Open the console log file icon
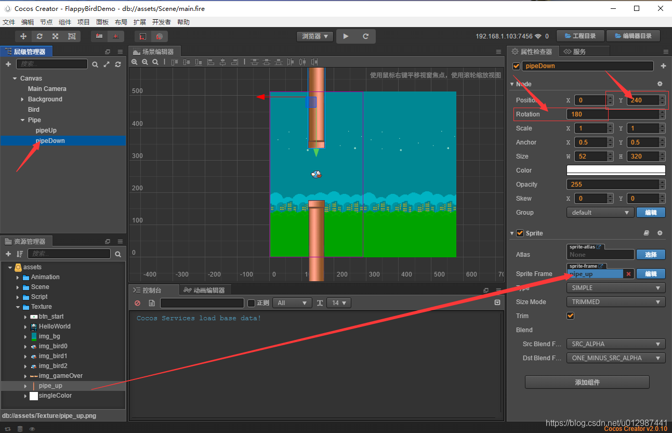672x433 pixels. coord(152,303)
